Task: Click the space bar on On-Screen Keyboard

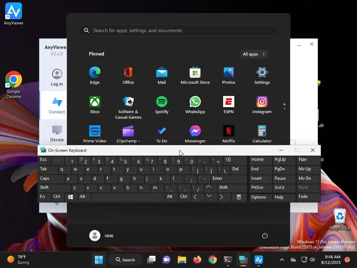Action: tap(128, 197)
